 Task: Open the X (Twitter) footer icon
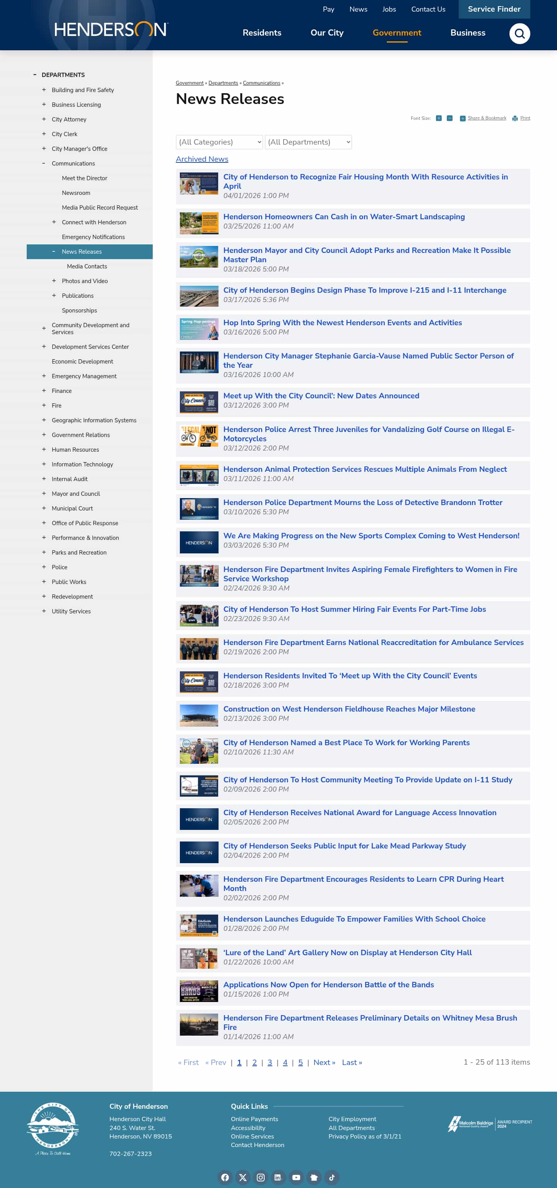[x=243, y=1178]
